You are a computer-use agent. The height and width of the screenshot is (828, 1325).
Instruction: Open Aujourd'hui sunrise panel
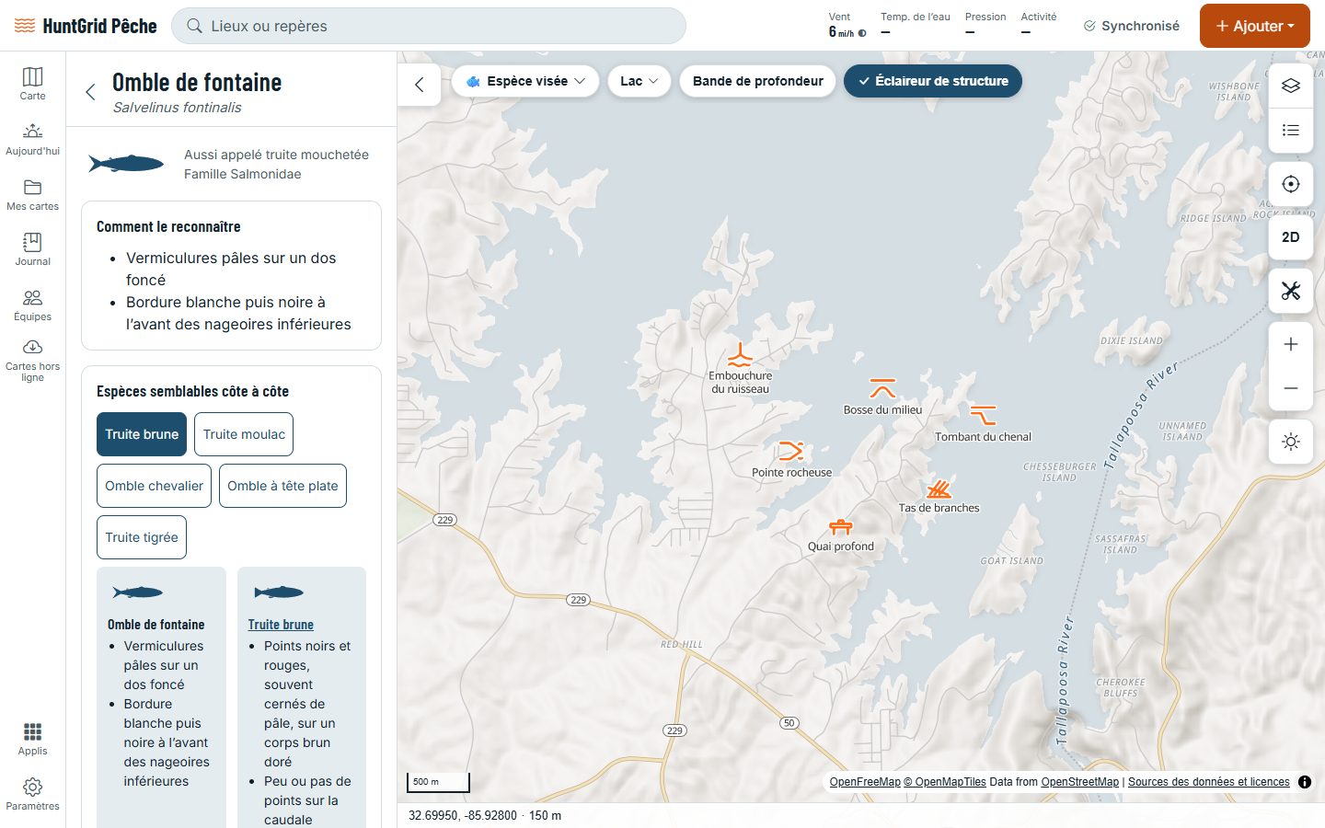click(x=32, y=138)
